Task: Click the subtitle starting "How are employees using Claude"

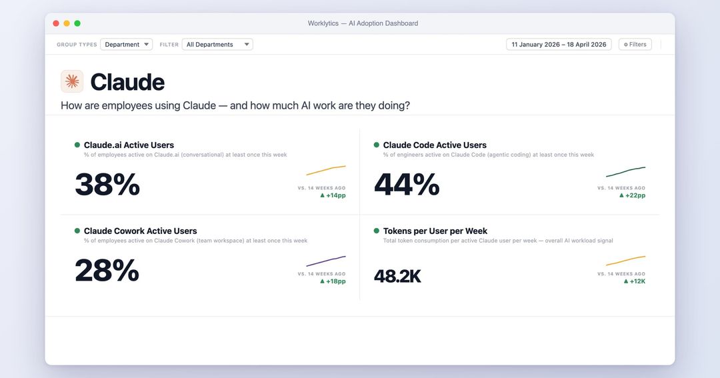Action: (235, 105)
